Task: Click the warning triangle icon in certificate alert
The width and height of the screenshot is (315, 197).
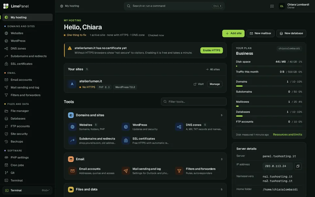Action: (70, 48)
